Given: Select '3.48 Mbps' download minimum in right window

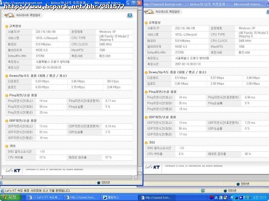Looking at the screenshot, I should pyautogui.click(x=253, y=78).
